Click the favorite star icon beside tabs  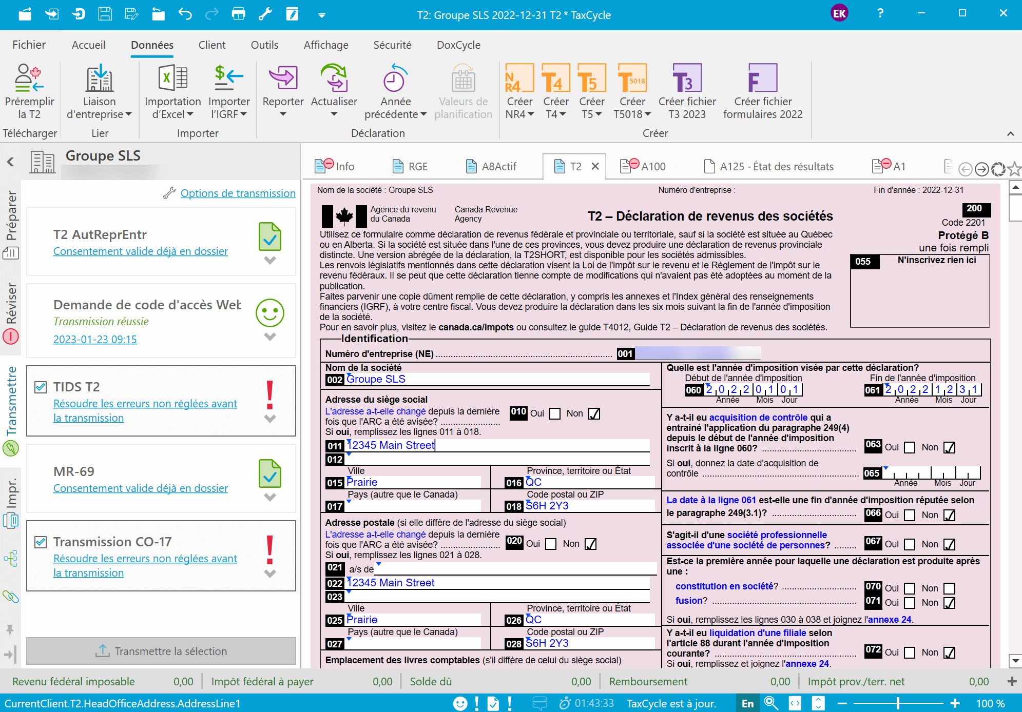(1014, 169)
